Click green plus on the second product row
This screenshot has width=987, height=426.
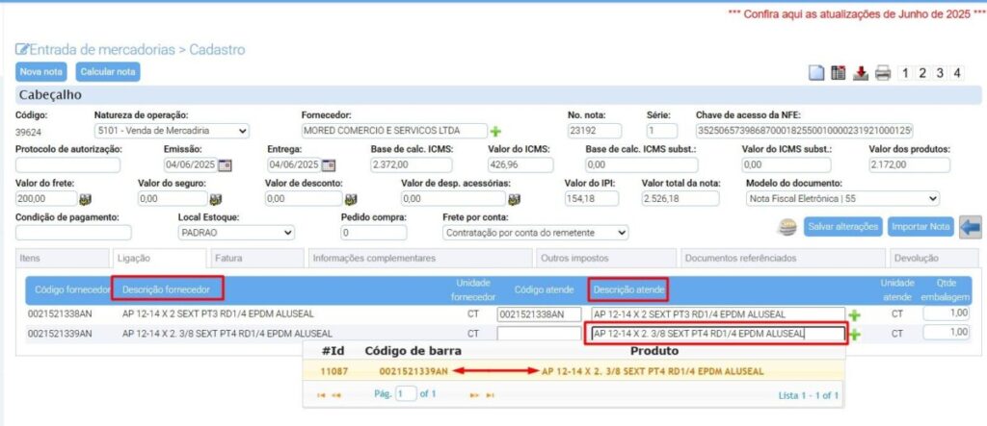point(854,335)
